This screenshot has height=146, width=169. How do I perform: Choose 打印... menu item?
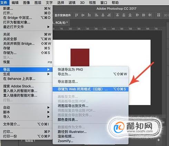coord(26,132)
